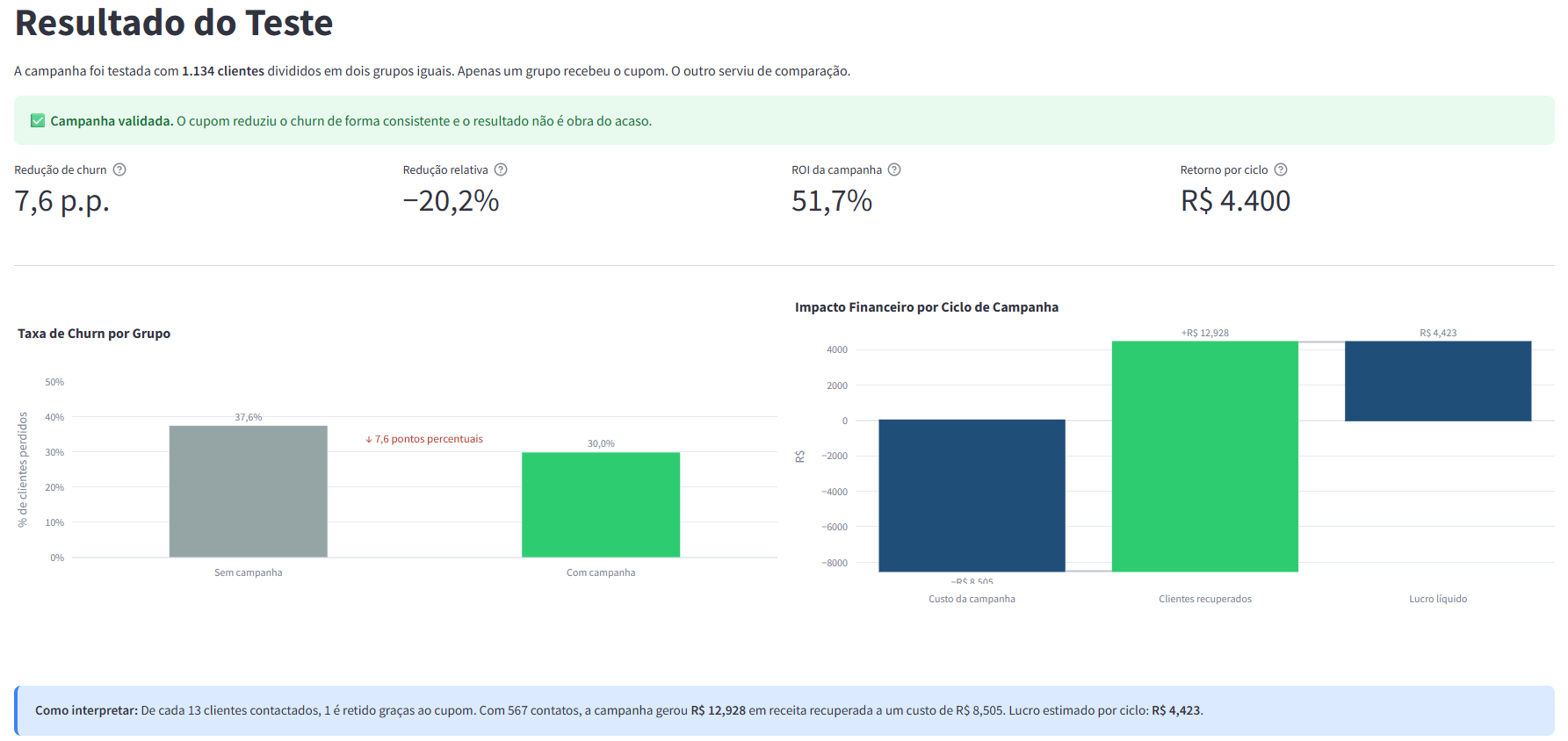Click the green checkmark icon in Campanha validada banner
The image size is (1568, 741).
(38, 121)
